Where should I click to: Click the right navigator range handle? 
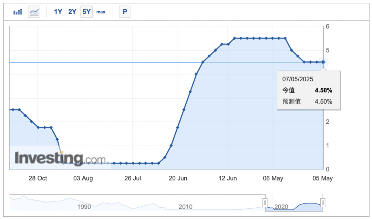(x=323, y=203)
